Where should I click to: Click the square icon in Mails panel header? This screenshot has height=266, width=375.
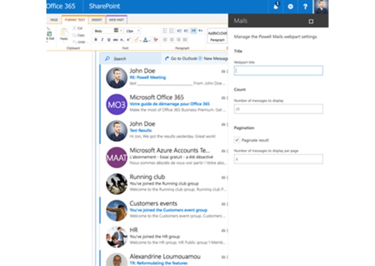[311, 22]
